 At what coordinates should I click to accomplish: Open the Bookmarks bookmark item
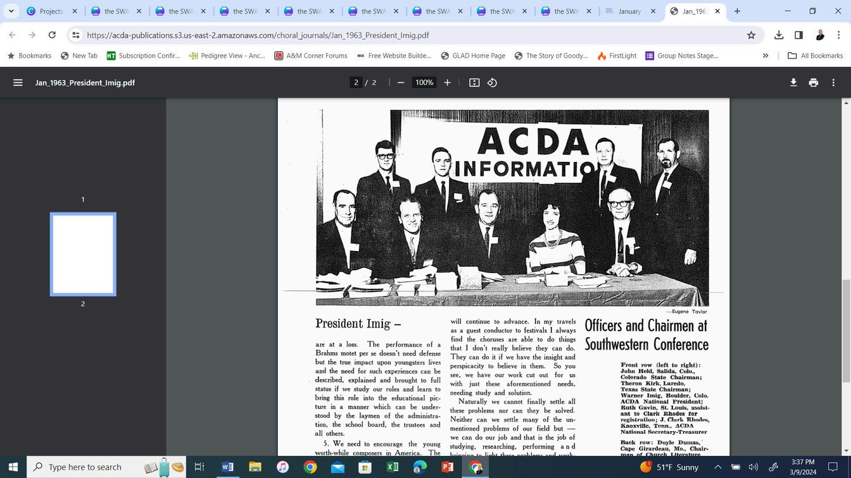point(29,56)
